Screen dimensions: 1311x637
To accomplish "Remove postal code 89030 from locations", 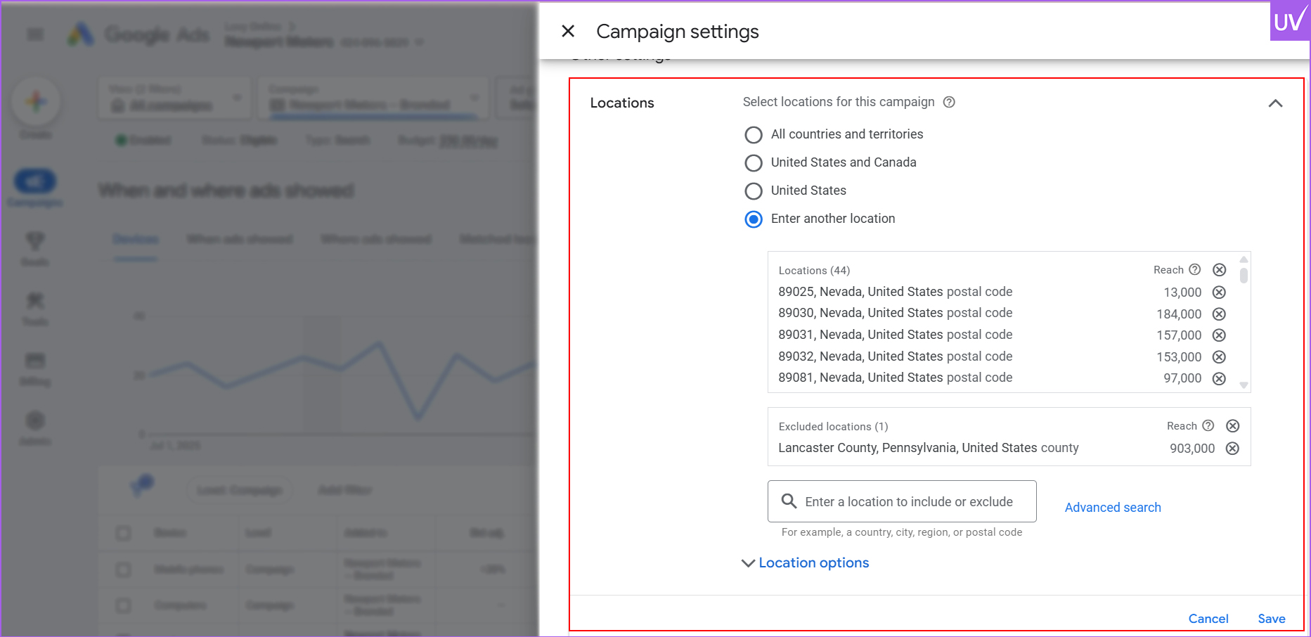I will coord(1219,314).
